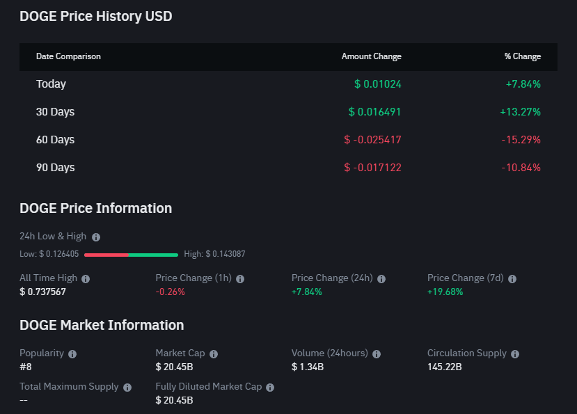Click the 60 Days row label
The image size is (577, 414).
click(56, 140)
